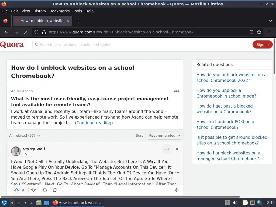Open get past blocked website question

click(x=225, y=109)
